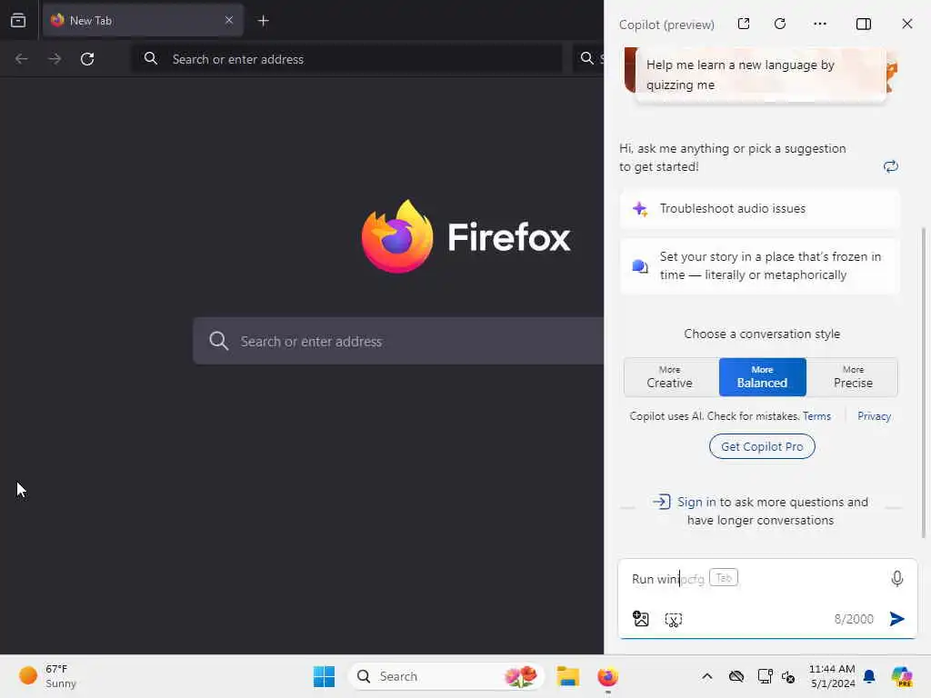Activate the microphone voice input
The height and width of the screenshot is (698, 931).
point(897,579)
